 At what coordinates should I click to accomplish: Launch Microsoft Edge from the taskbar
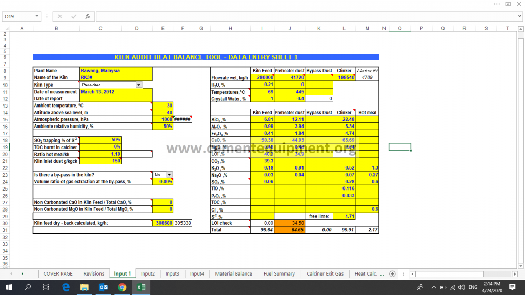(x=67, y=287)
